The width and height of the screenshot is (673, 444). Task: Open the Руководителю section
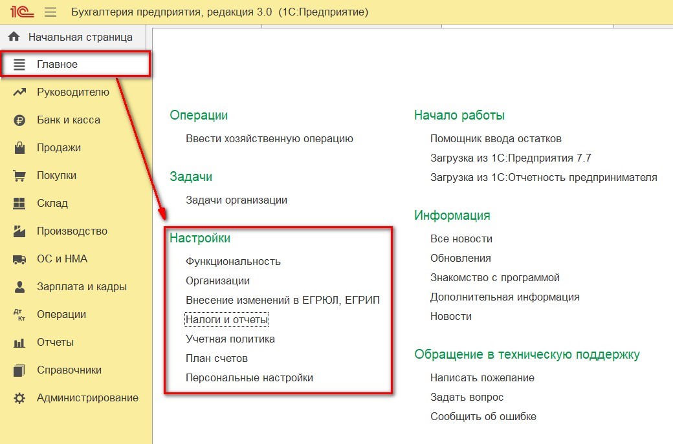(76, 92)
